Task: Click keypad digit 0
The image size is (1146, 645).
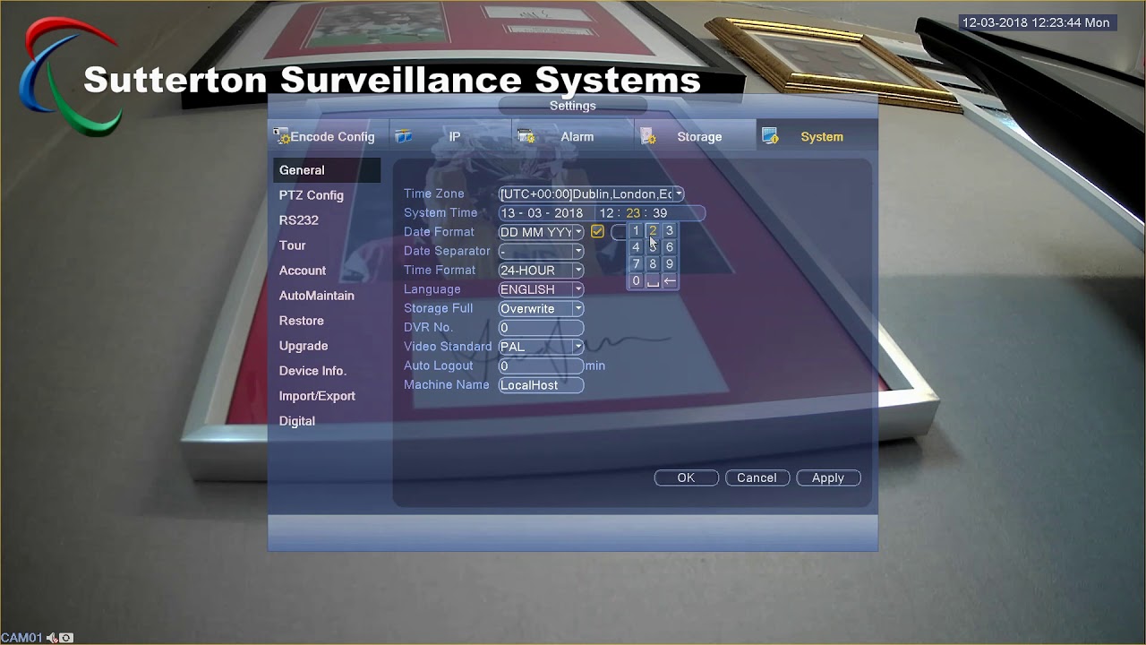Action: tap(636, 281)
